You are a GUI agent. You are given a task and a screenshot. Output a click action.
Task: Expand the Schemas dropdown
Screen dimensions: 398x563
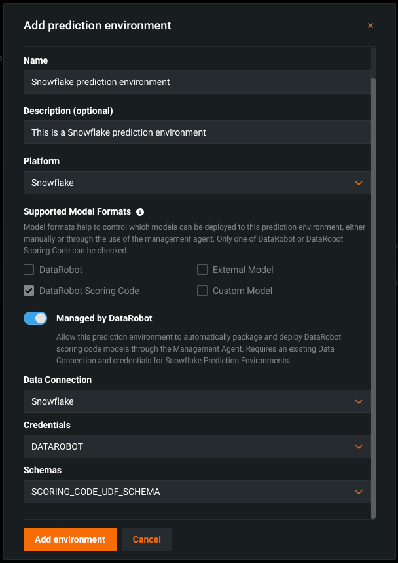196,492
